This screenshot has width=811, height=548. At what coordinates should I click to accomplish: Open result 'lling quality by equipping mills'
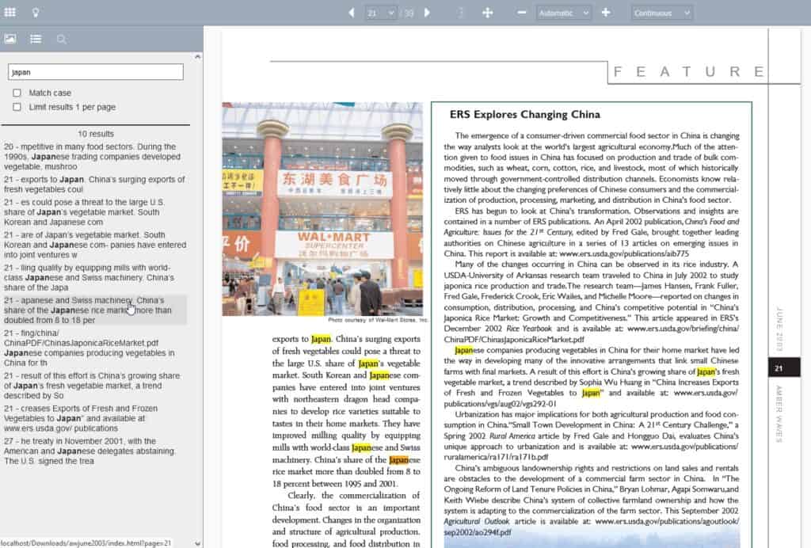pyautogui.click(x=94, y=278)
